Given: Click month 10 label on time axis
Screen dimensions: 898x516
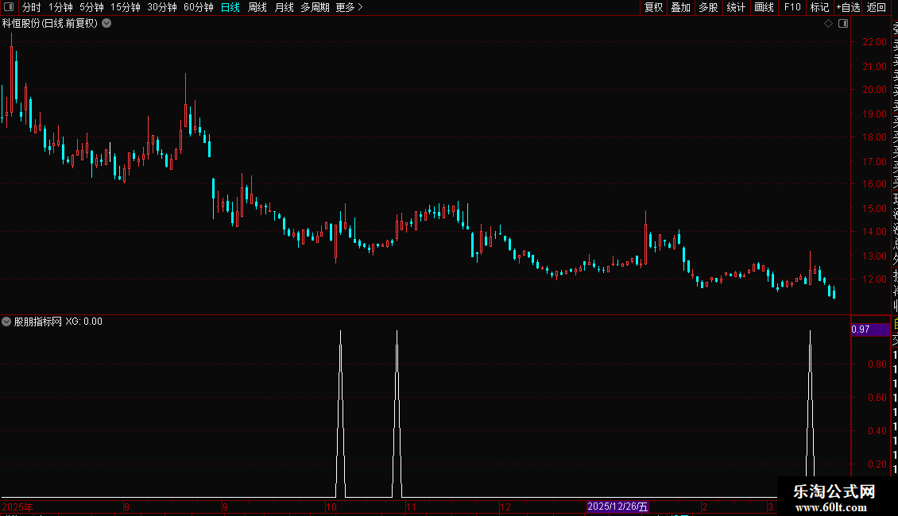Looking at the screenshot, I should coord(331,506).
